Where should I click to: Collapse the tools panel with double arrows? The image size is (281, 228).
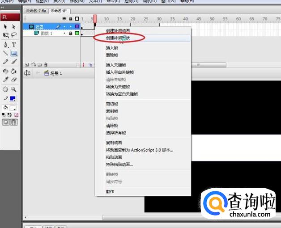pos(2,8)
